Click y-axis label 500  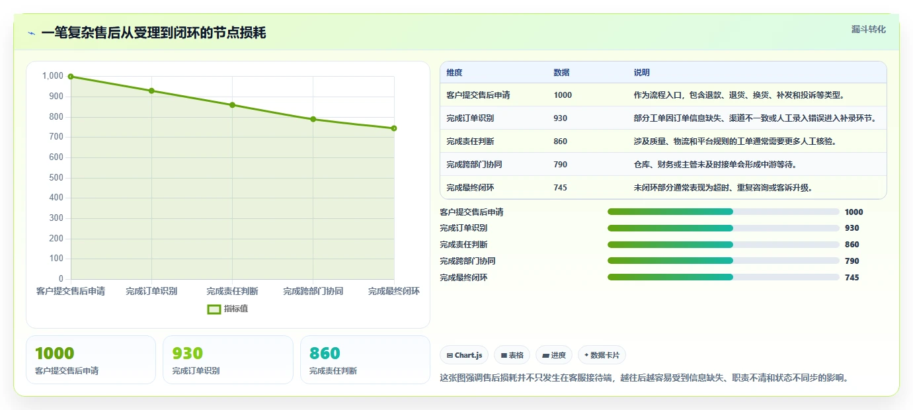click(x=56, y=177)
